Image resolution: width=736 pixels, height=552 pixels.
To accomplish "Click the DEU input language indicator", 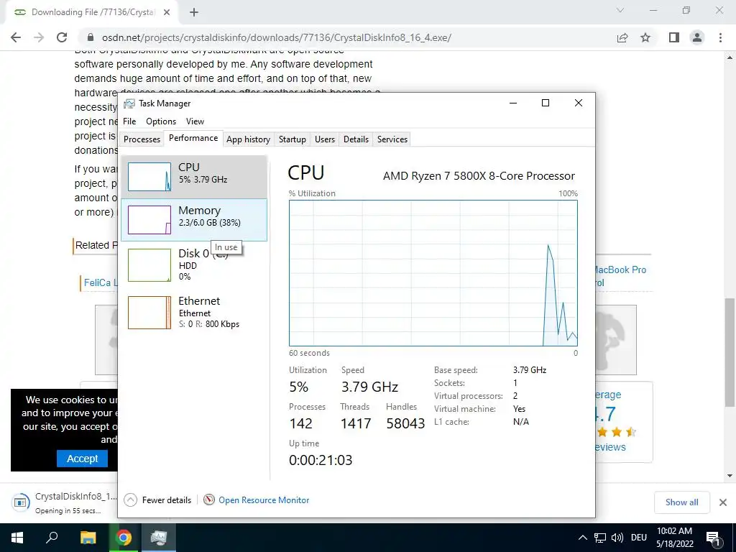I will pos(639,538).
